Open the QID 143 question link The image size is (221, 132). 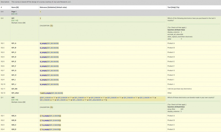15,21
